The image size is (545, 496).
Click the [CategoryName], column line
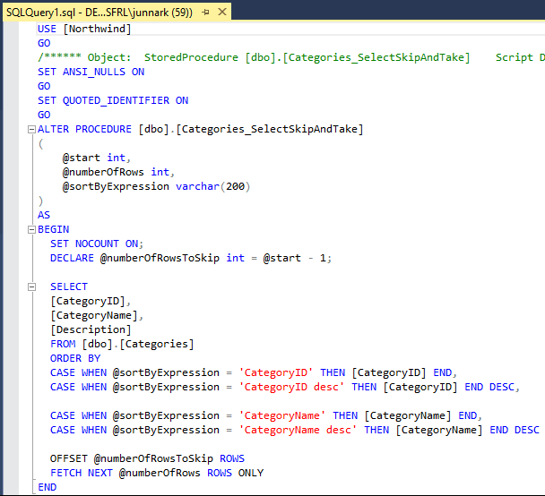tap(97, 315)
